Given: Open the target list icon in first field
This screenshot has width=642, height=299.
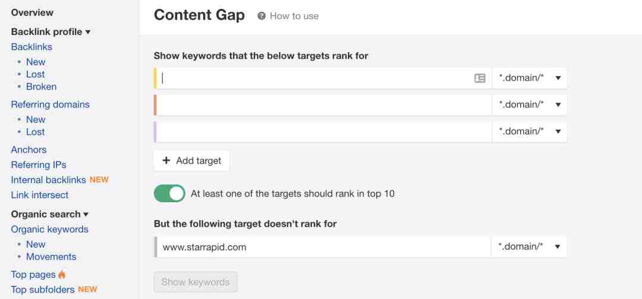Looking at the screenshot, I should point(480,78).
